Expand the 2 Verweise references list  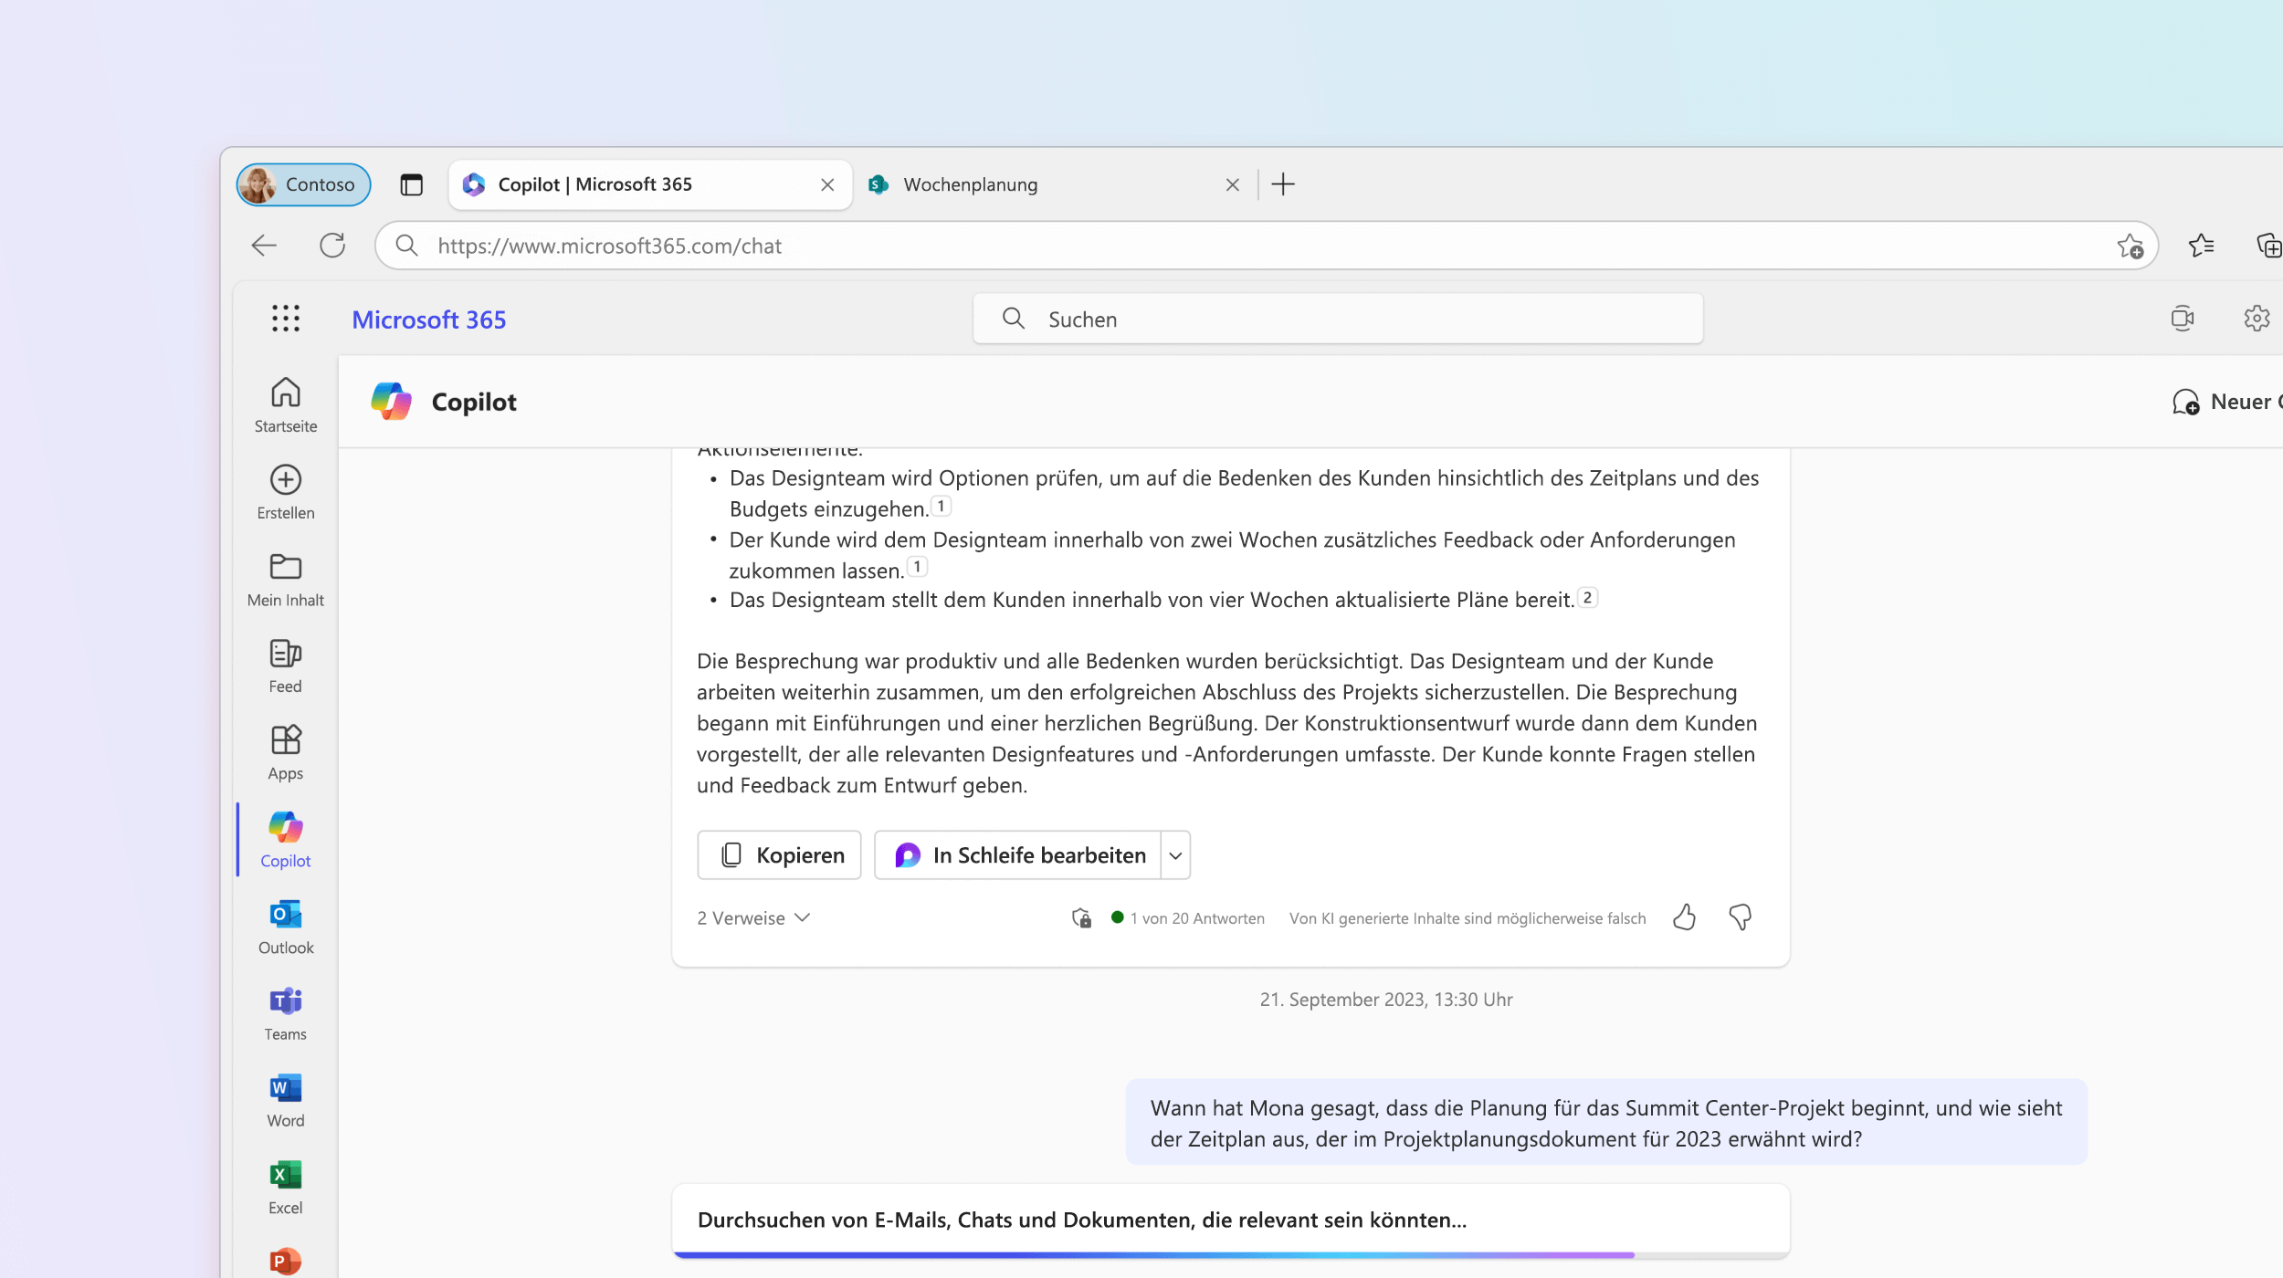[x=753, y=918]
